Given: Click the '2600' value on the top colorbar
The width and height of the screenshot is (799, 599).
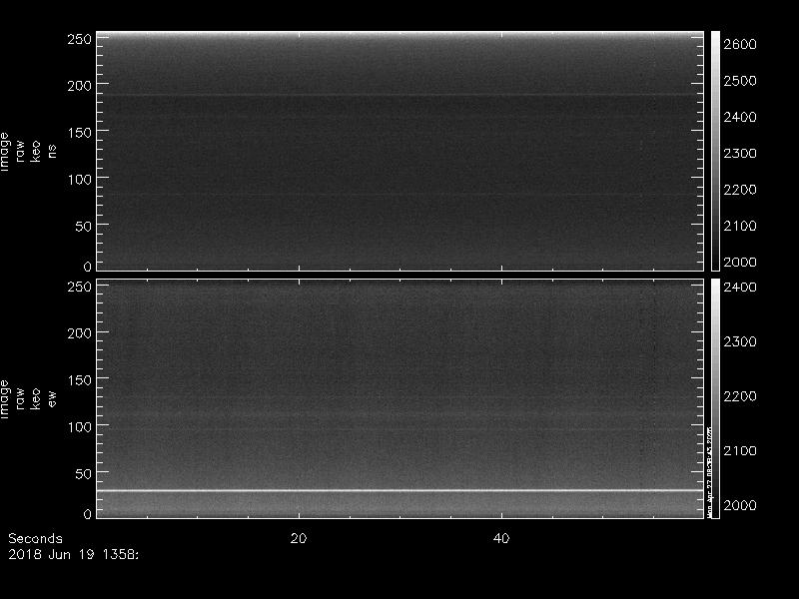Looking at the screenshot, I should [x=740, y=44].
